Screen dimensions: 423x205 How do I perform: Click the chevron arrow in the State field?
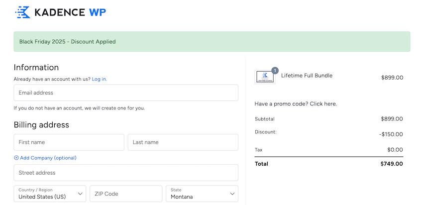232,194
